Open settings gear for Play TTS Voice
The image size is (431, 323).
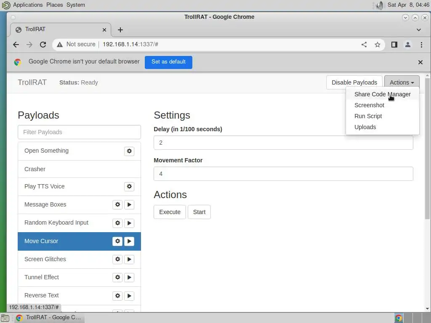129,186
